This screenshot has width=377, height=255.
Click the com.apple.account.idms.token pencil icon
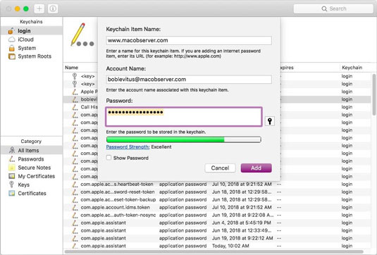[75, 207]
